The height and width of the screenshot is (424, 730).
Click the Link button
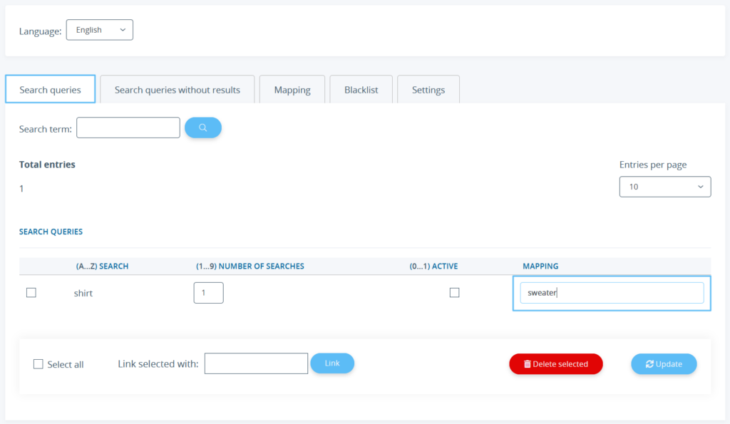(332, 363)
